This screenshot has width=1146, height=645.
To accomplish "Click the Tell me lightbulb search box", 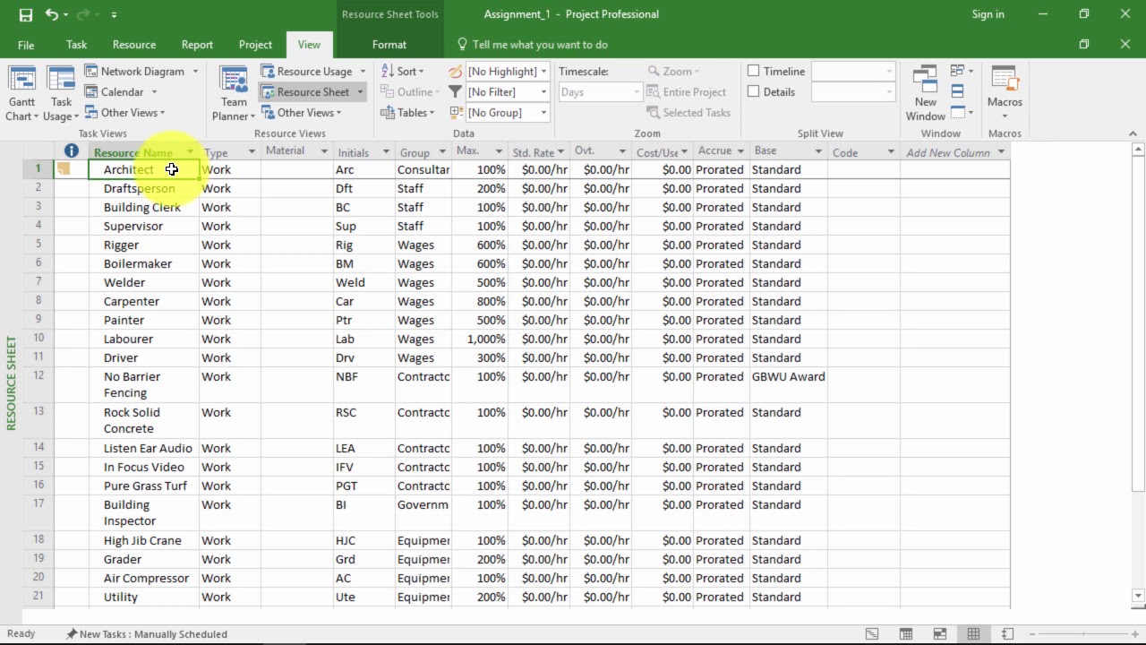I will [x=532, y=44].
